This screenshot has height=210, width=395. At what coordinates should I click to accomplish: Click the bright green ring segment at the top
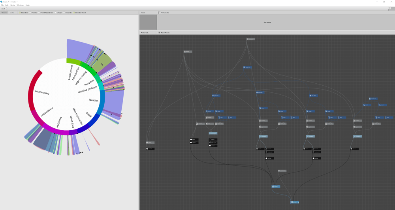point(73,61)
